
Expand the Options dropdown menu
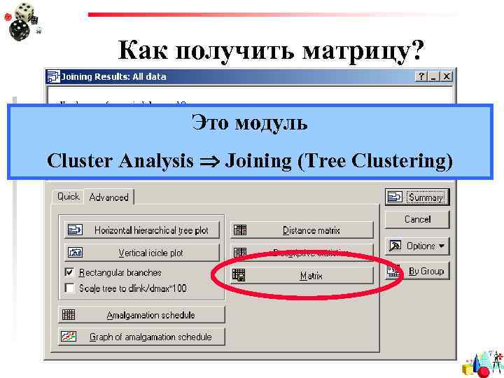[417, 246]
